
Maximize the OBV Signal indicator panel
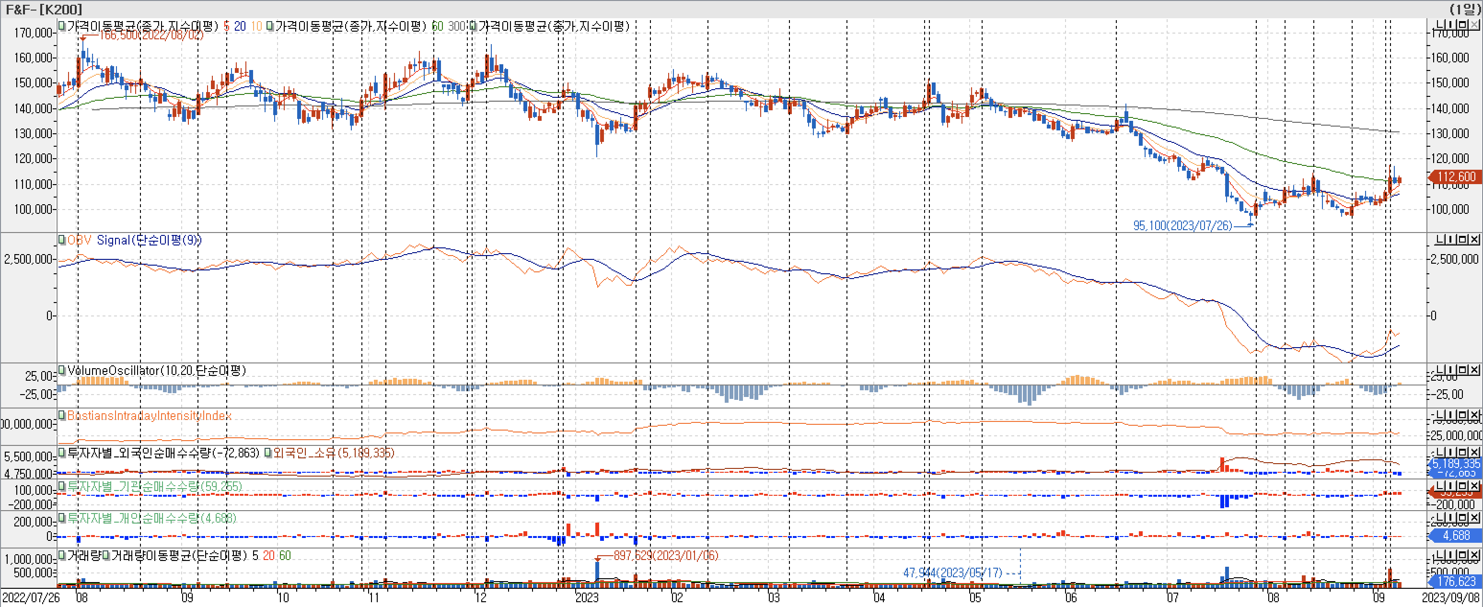1463,239
